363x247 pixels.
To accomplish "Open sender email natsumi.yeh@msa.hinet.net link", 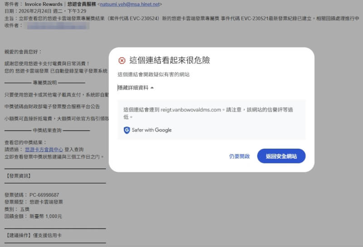I will pyautogui.click(x=130, y=4).
